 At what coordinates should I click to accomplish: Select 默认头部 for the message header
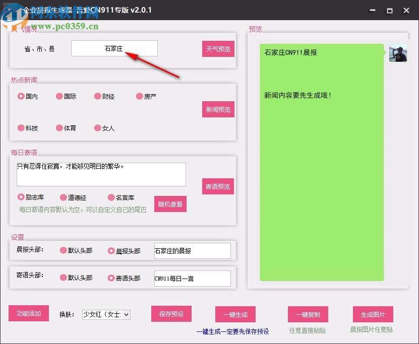coord(63,278)
